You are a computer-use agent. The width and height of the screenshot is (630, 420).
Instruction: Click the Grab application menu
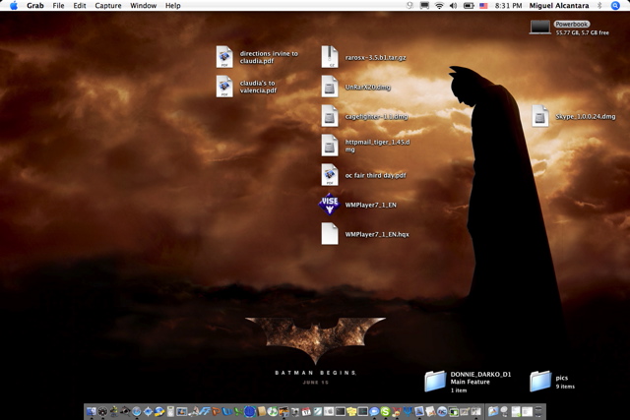pyautogui.click(x=35, y=6)
